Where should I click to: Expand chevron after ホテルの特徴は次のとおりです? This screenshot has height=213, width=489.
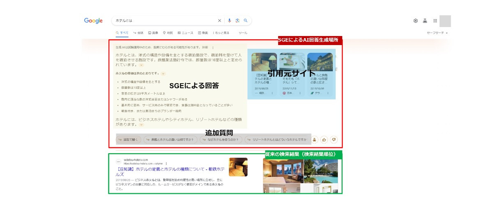click(163, 74)
